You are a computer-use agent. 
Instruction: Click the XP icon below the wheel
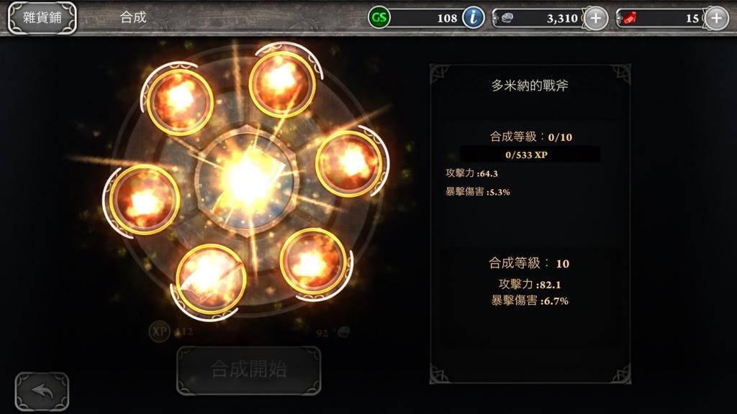click(x=159, y=331)
